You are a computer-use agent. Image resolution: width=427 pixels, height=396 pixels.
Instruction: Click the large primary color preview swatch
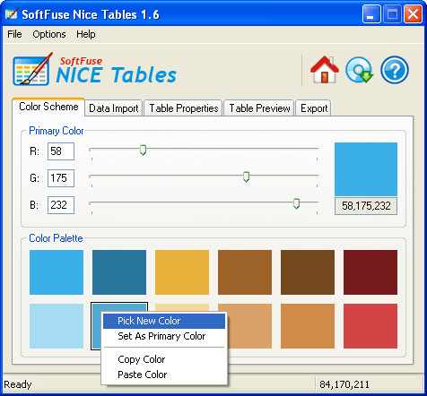pos(366,169)
